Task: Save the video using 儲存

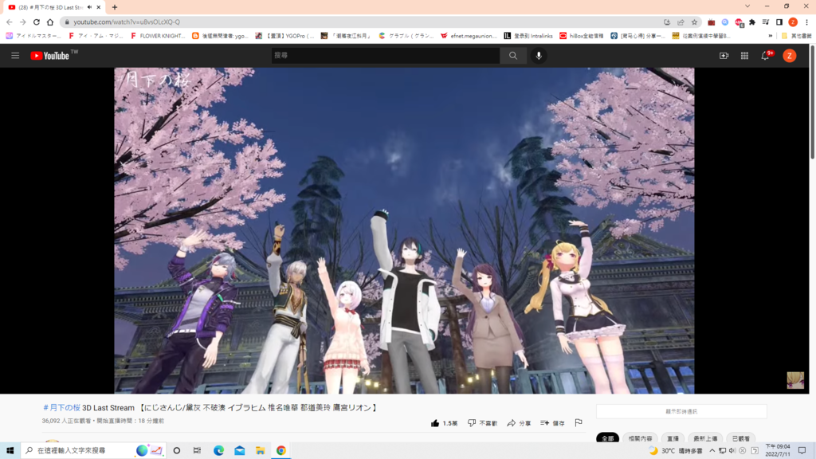Action: [x=553, y=423]
